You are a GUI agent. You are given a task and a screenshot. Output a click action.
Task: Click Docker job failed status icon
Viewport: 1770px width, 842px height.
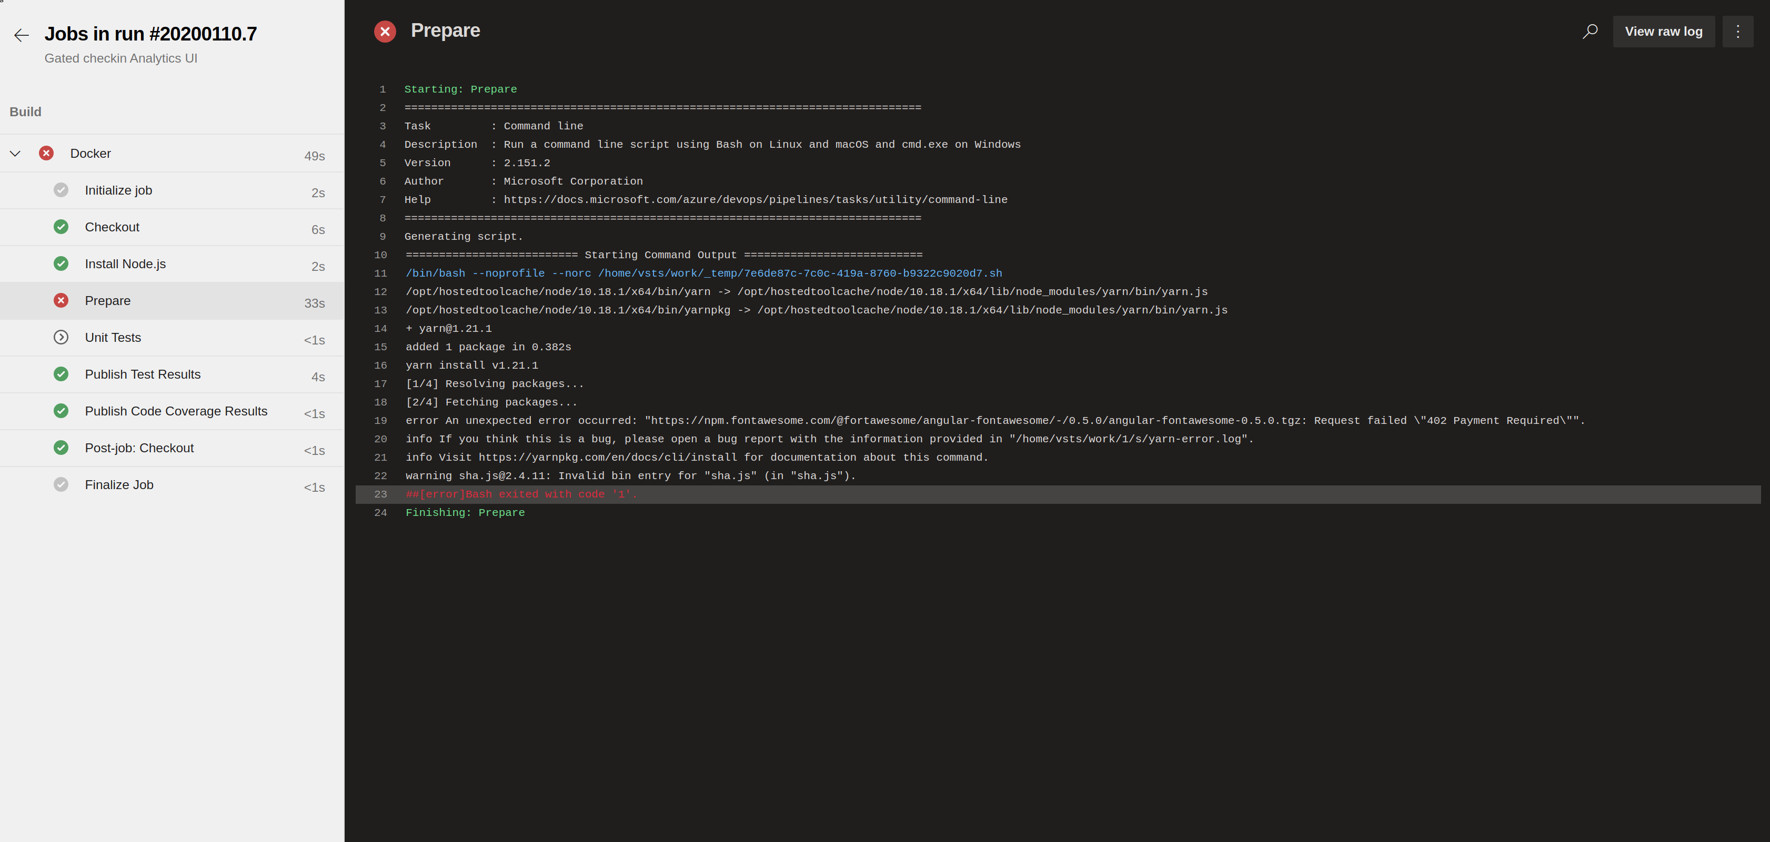[46, 153]
